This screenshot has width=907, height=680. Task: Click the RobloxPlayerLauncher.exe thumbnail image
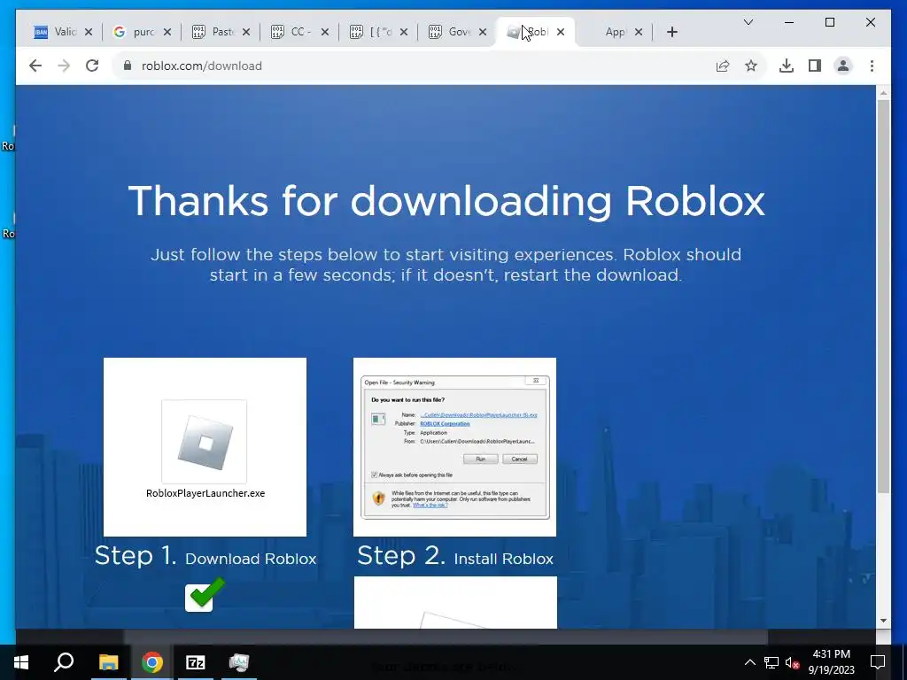click(x=205, y=446)
